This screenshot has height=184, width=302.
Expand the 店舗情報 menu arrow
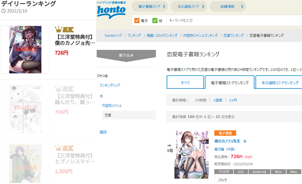pyautogui.click(x=242, y=6)
